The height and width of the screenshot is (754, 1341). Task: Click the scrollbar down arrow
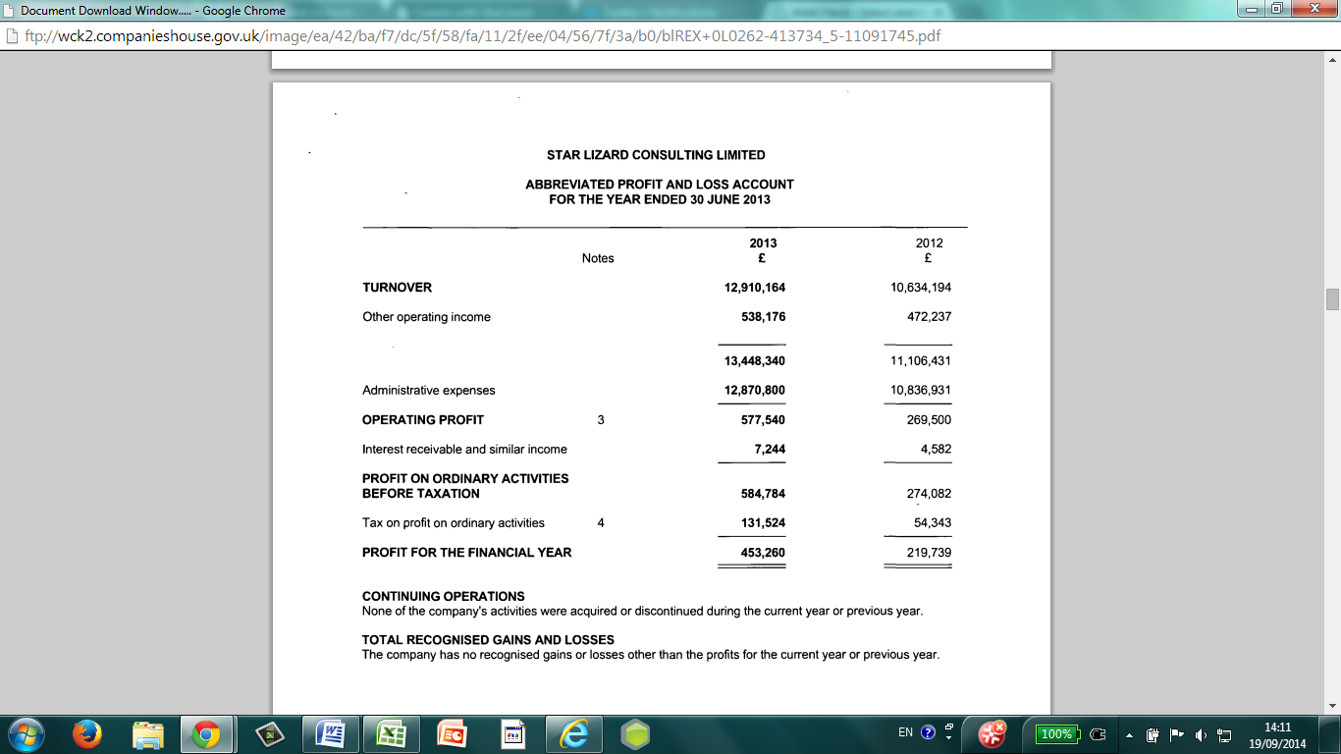(1332, 706)
